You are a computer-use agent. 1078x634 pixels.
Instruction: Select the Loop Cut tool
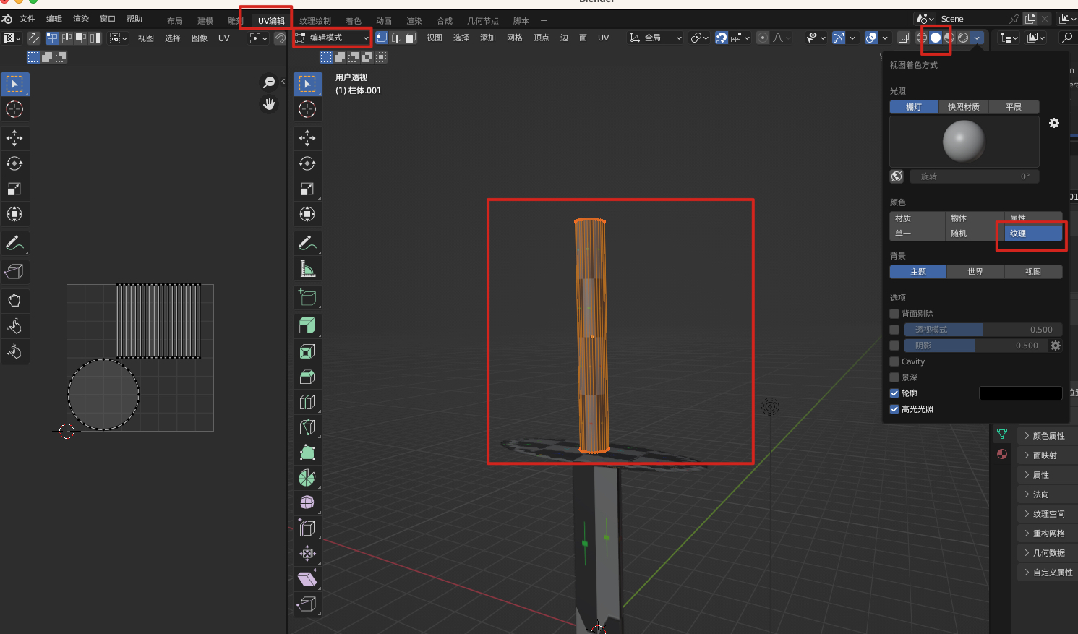click(x=307, y=402)
